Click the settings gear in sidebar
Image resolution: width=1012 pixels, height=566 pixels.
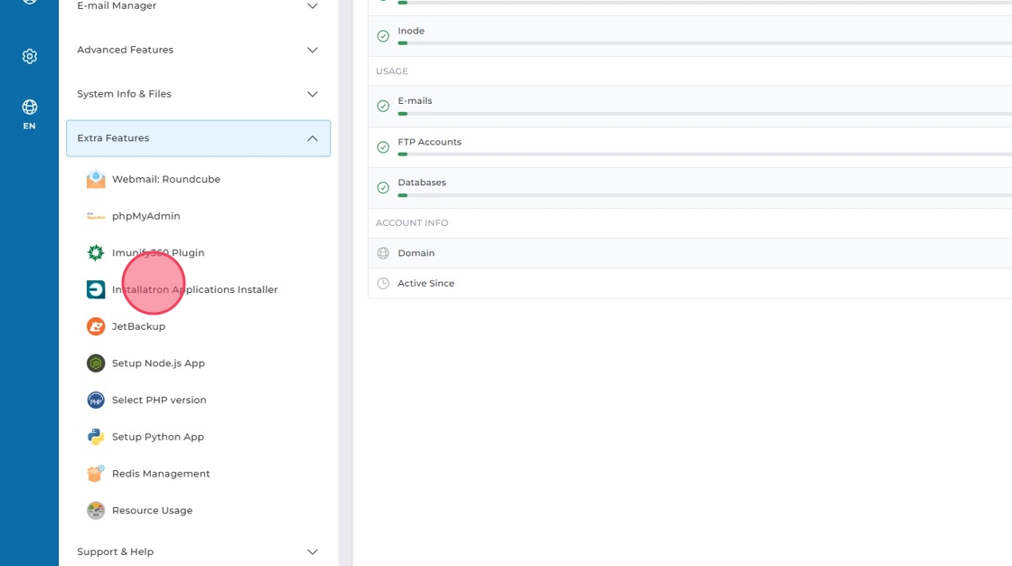(30, 57)
